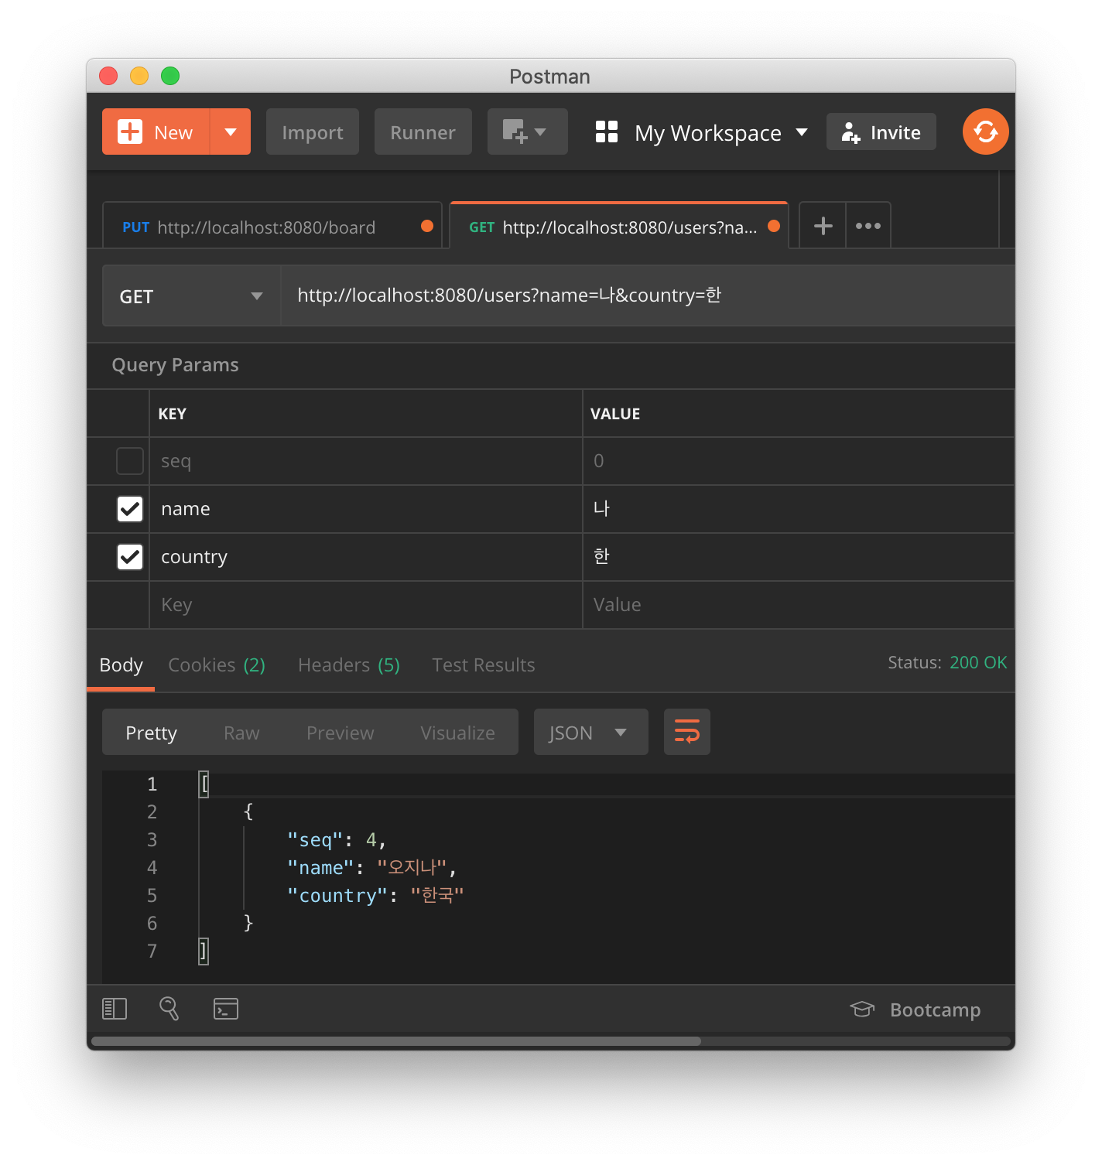The width and height of the screenshot is (1102, 1165).
Task: Click the workspace grid icon
Action: pyautogui.click(x=607, y=132)
